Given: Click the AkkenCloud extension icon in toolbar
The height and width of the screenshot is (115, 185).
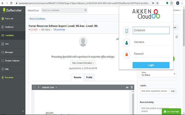Looking at the screenshot, I should click(171, 3).
